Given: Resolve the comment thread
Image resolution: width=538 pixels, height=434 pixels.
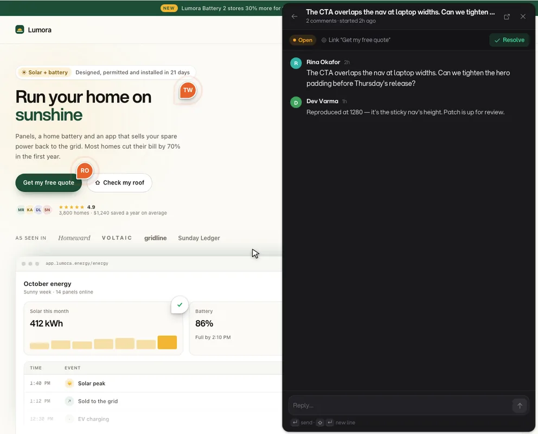Looking at the screenshot, I should tap(509, 40).
